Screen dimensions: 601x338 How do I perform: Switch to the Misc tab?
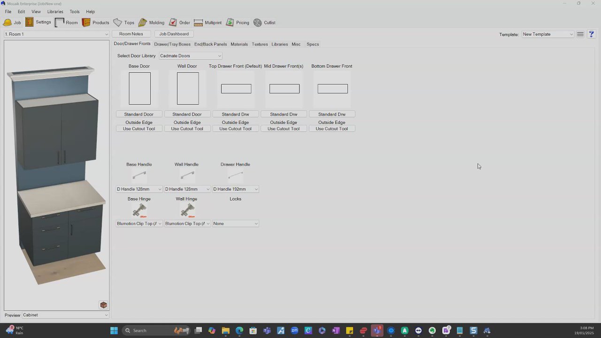click(296, 44)
